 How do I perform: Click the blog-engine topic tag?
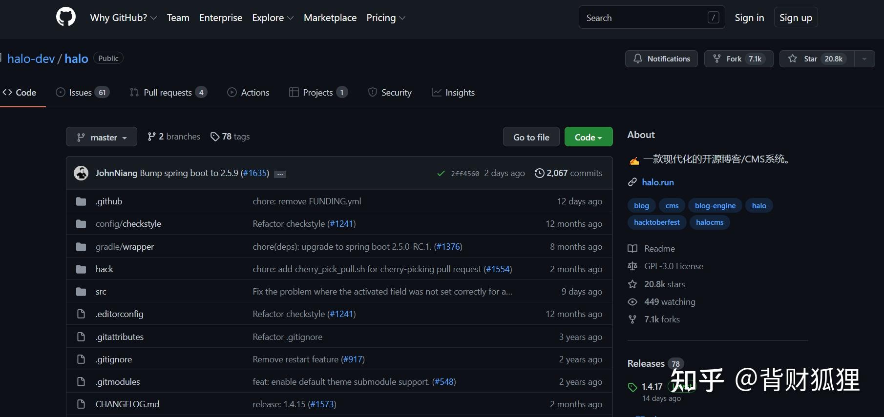[x=715, y=206]
